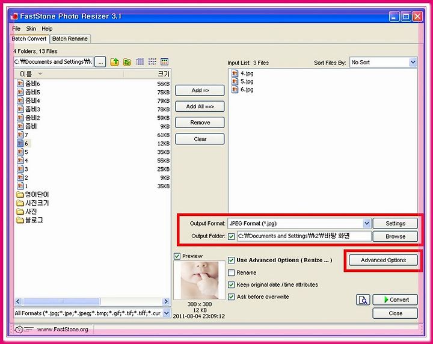Open Advanced Options dialog
The width and height of the screenshot is (433, 344).
(383, 260)
